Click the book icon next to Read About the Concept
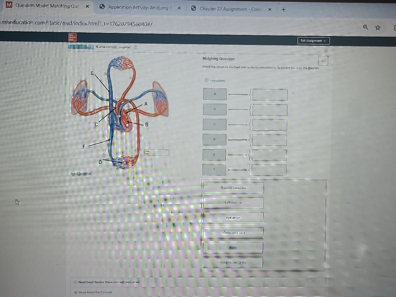The height and width of the screenshot is (297, 396). (75, 292)
